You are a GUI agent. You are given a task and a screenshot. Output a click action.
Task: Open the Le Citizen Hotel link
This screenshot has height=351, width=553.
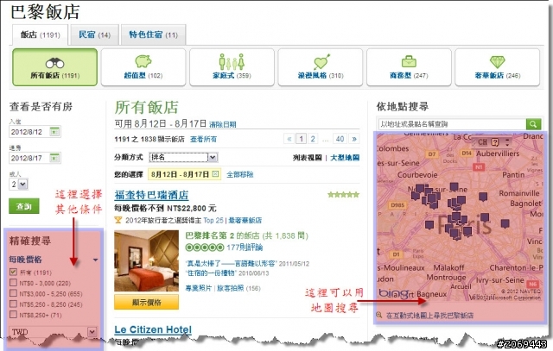click(153, 329)
